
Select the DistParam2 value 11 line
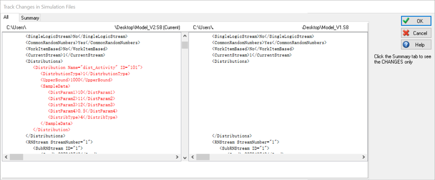[x=81, y=99]
